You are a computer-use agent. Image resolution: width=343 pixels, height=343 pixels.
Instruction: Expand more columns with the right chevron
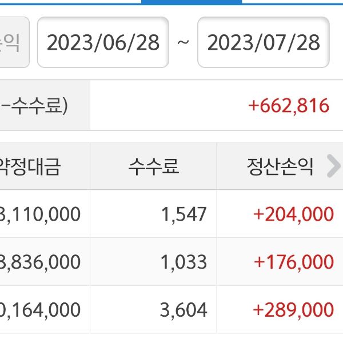[333, 166]
